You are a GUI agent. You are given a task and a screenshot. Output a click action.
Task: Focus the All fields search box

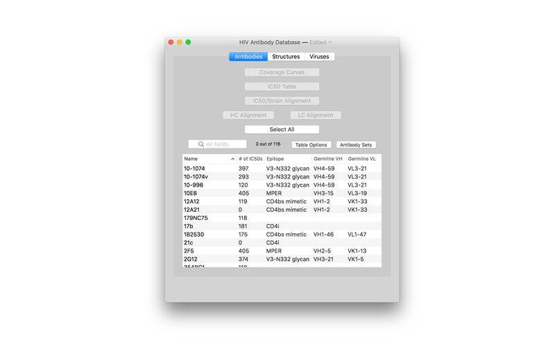[217, 144]
